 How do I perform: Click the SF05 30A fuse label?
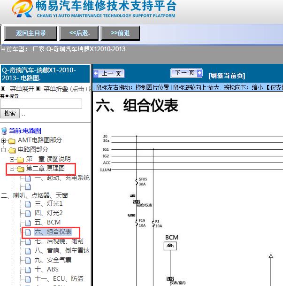coord(143,182)
